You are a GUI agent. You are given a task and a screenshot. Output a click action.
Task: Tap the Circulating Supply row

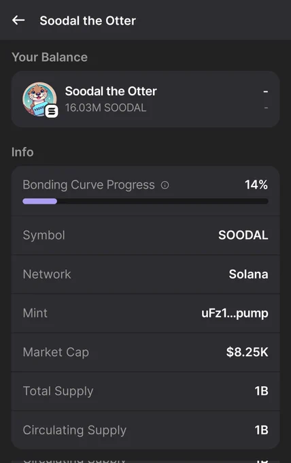(x=145, y=430)
